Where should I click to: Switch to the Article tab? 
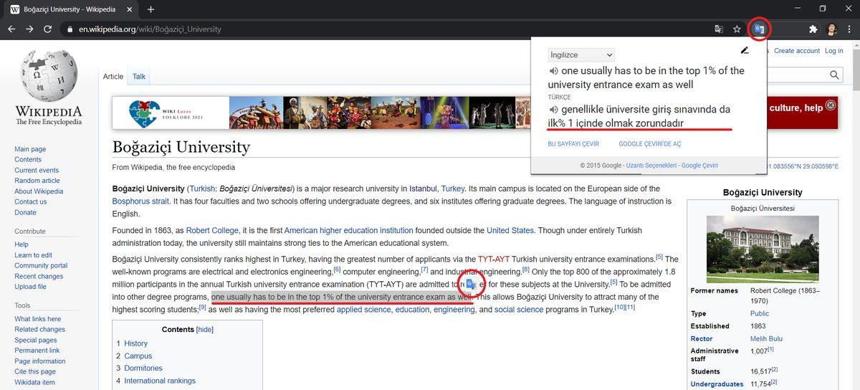(113, 77)
